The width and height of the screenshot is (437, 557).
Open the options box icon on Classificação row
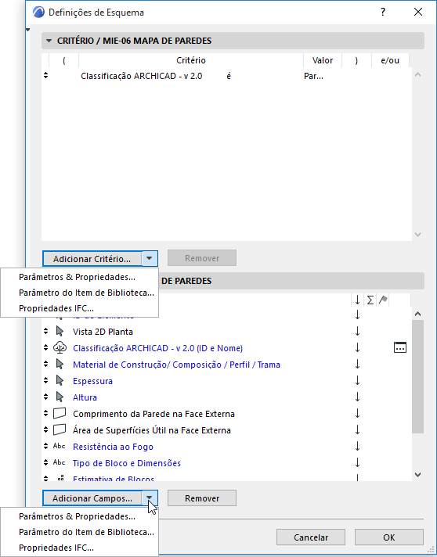point(400,347)
